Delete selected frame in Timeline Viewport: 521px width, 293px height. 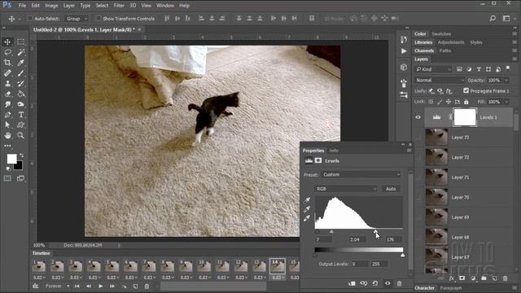[x=147, y=286]
